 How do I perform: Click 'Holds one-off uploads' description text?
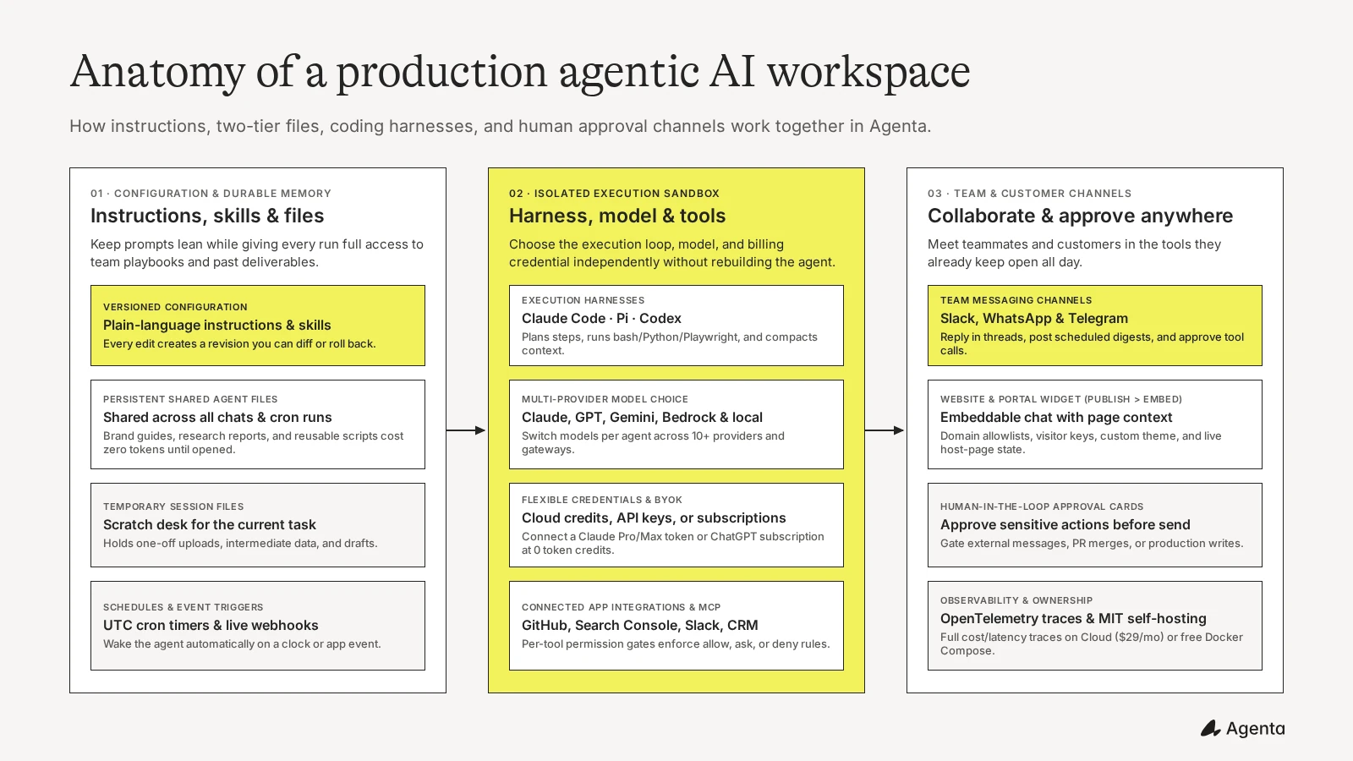(240, 544)
